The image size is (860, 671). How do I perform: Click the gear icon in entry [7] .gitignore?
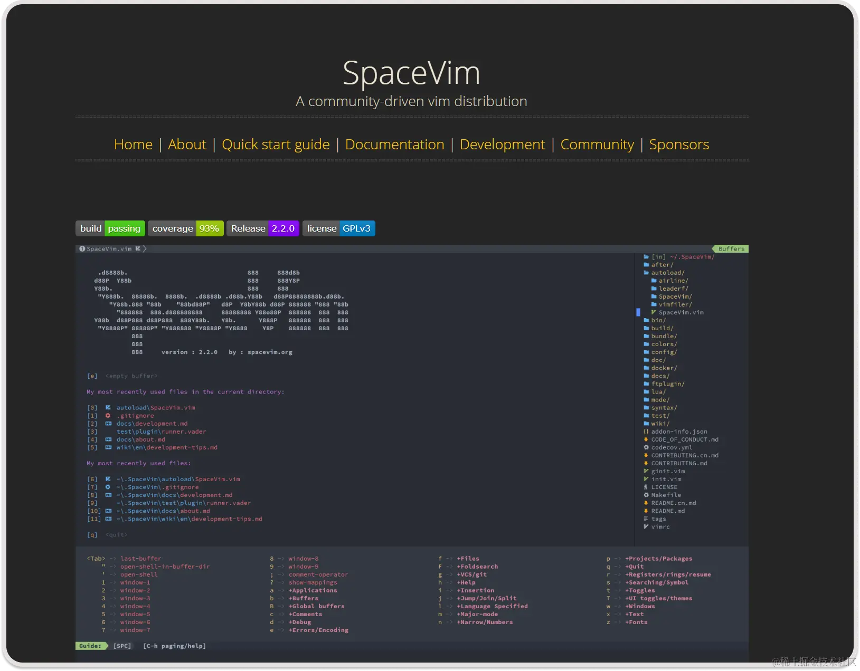click(x=108, y=487)
